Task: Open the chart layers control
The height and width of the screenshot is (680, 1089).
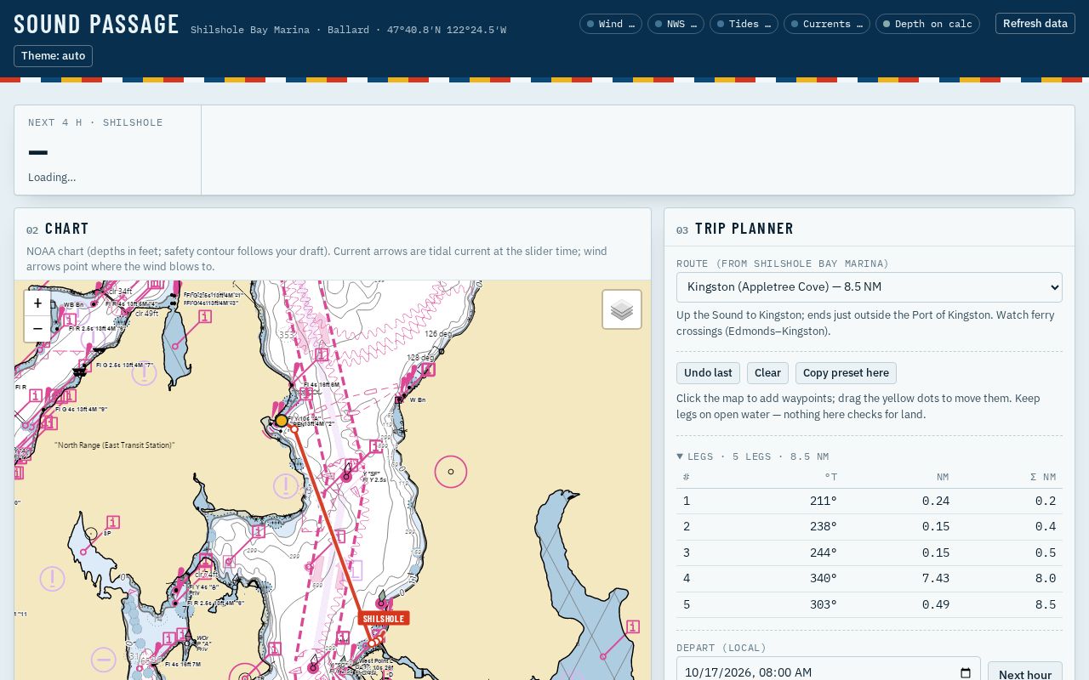Action: [x=622, y=309]
